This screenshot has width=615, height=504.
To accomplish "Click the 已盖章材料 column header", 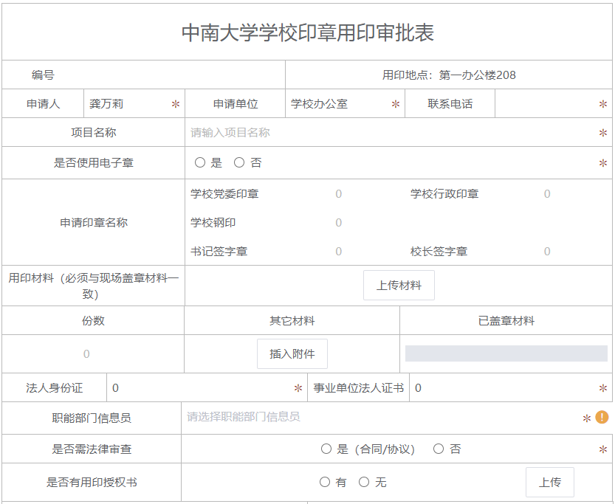I will pos(506,321).
